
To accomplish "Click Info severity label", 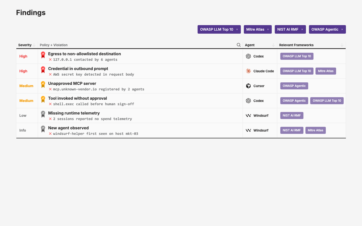I will [x=23, y=130].
